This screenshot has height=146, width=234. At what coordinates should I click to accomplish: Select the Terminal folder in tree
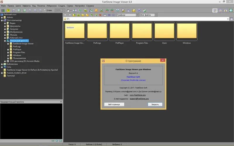(x=11, y=76)
